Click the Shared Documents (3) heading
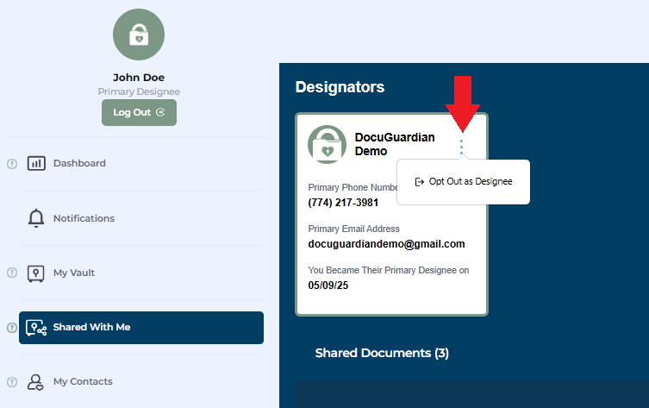 pyautogui.click(x=382, y=353)
